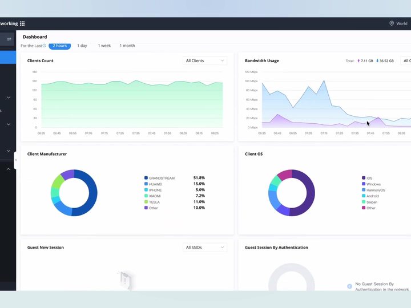The height and width of the screenshot is (308, 411).
Task: Open the All Clients dropdown
Action: pyautogui.click(x=205, y=61)
